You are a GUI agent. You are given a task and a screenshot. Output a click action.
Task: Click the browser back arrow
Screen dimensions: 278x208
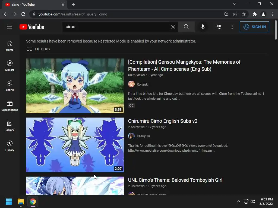6,14
